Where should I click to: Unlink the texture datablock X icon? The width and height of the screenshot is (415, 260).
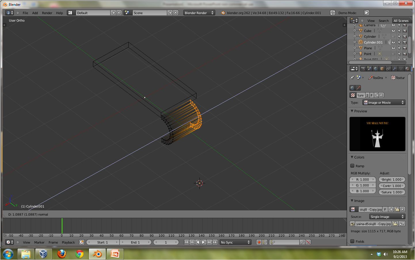pyautogui.click(x=381, y=95)
